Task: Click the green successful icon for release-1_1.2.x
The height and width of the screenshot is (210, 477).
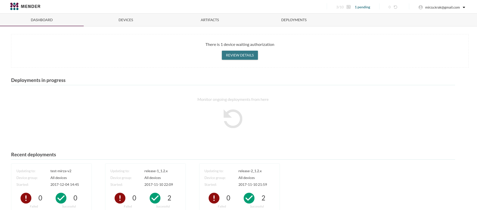Action: point(155,198)
